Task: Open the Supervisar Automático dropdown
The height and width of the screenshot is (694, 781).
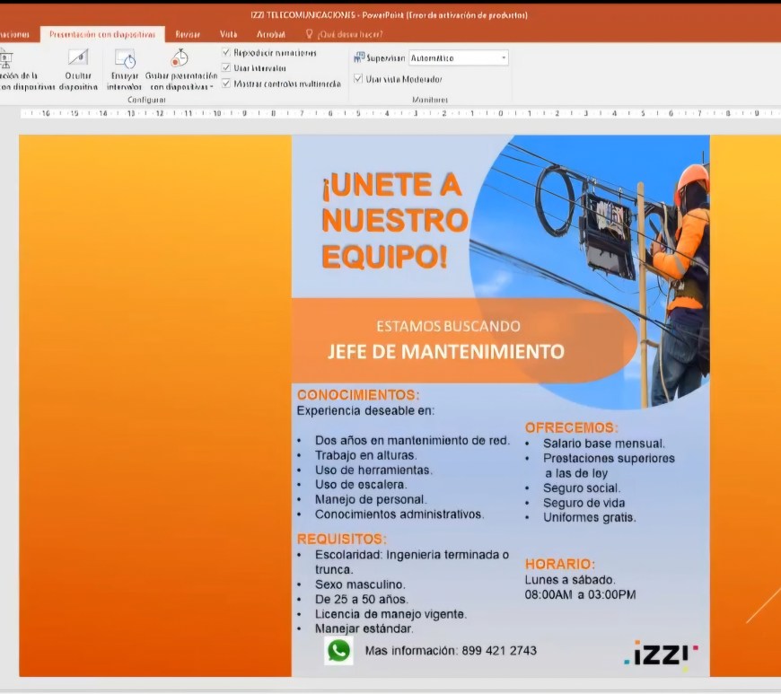Action: [504, 58]
